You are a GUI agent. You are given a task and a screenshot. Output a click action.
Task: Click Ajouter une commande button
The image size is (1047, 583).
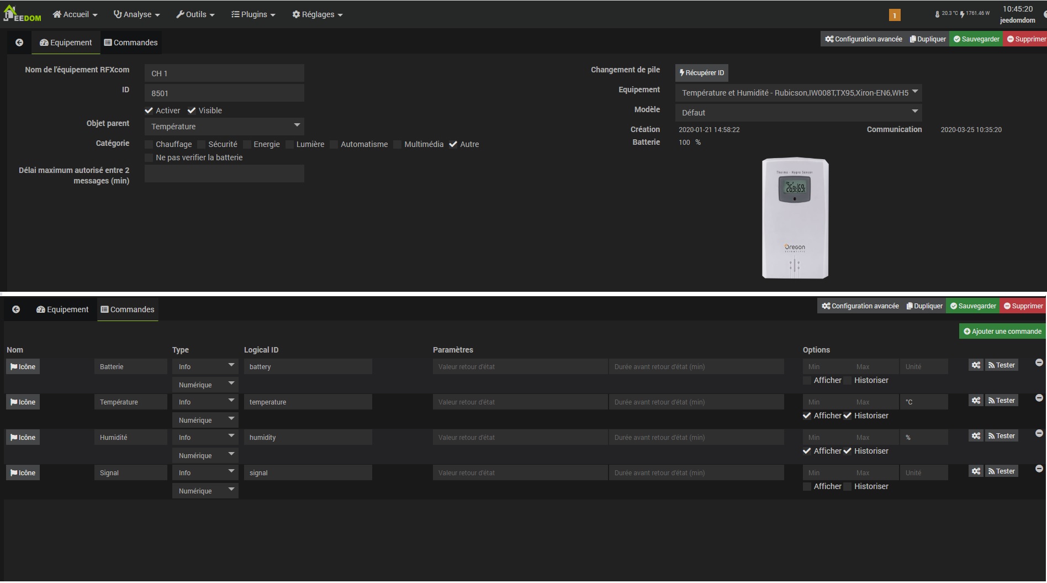coord(1002,332)
